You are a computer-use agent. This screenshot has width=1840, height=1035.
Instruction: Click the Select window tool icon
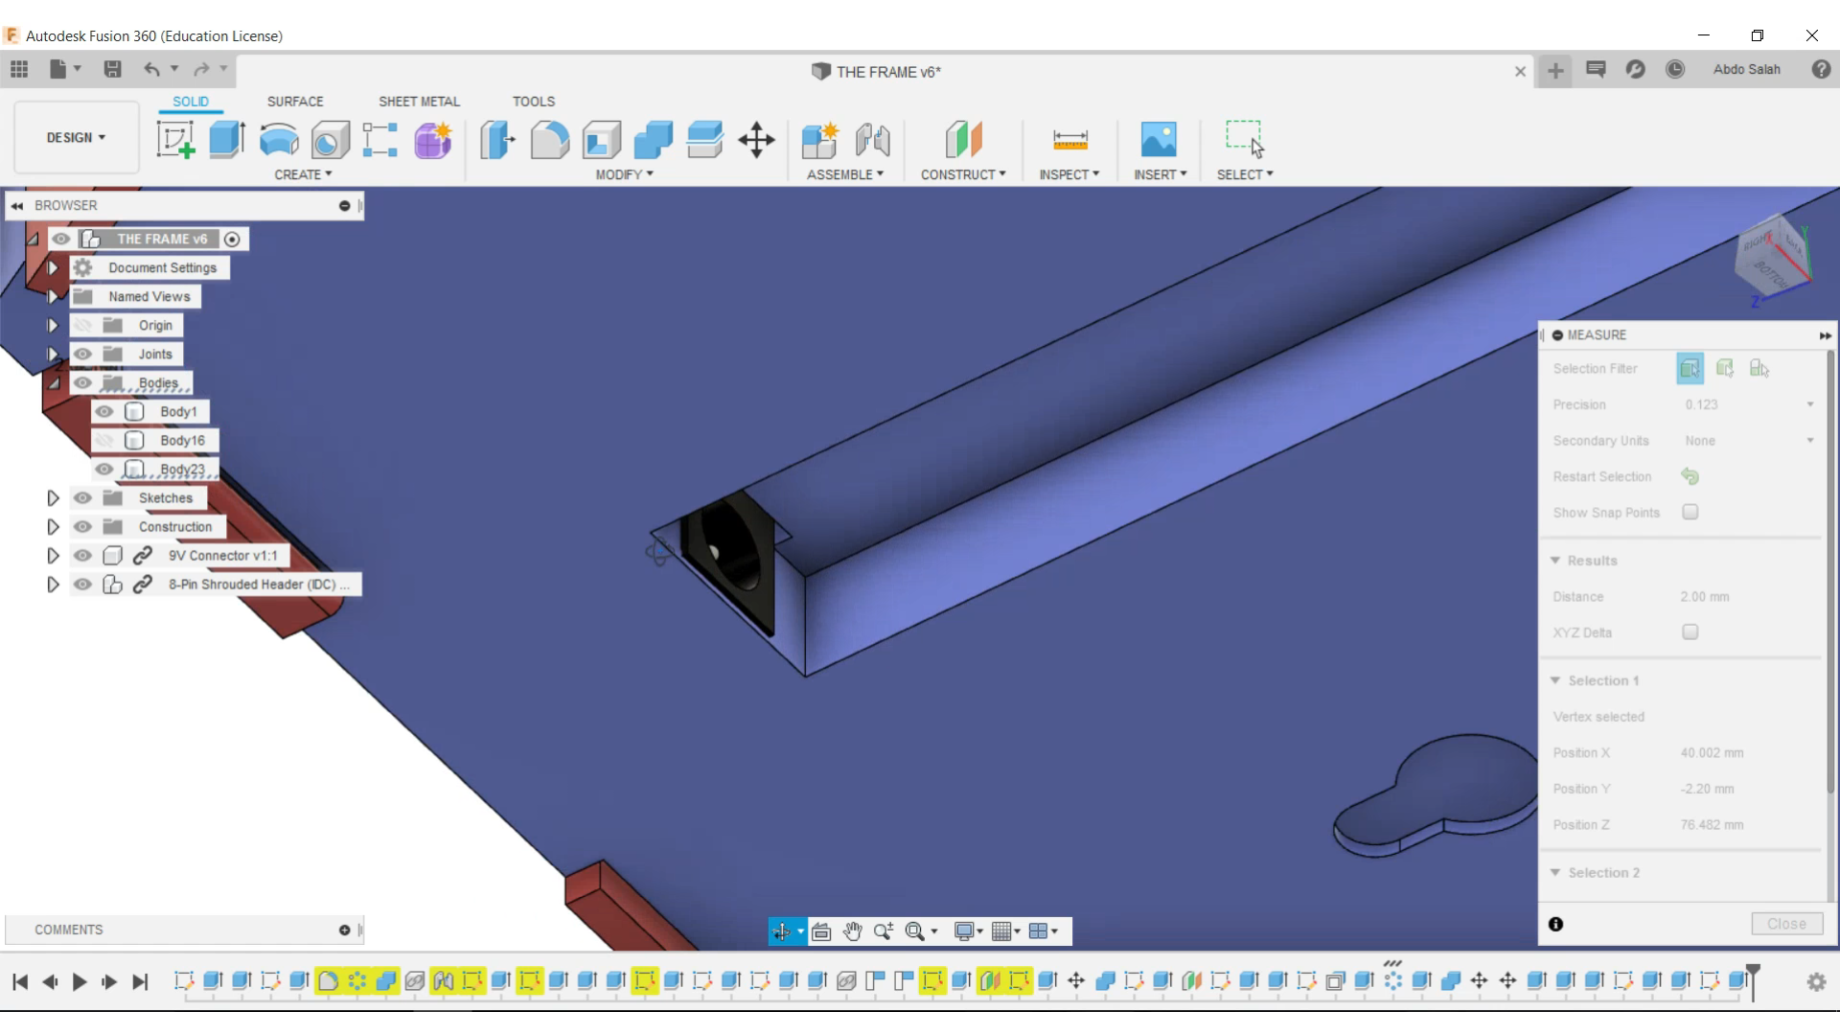pyautogui.click(x=1245, y=140)
